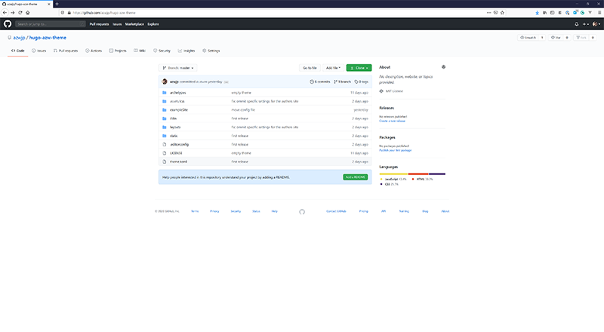Open the hugo-azw-theme repository name link
604x332 pixels.
point(48,38)
